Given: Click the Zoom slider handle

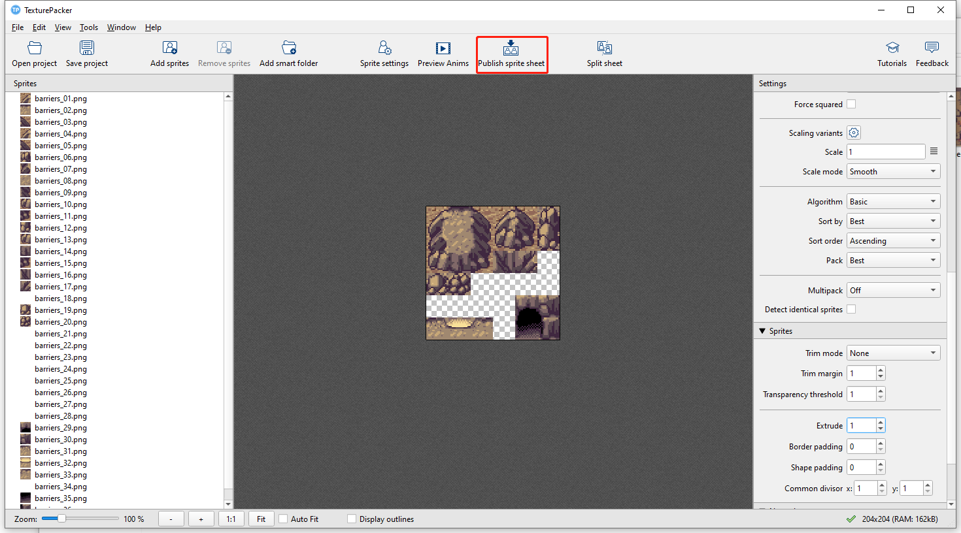Looking at the screenshot, I should click(x=61, y=519).
